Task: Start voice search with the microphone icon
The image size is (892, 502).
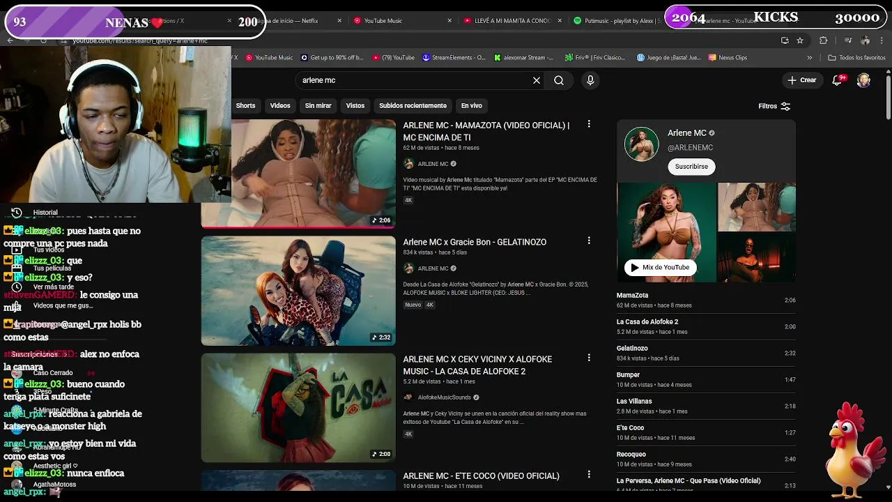Action: pyautogui.click(x=590, y=80)
